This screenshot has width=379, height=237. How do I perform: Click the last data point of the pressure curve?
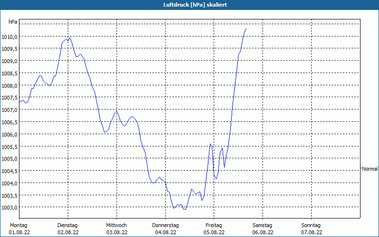246,29
